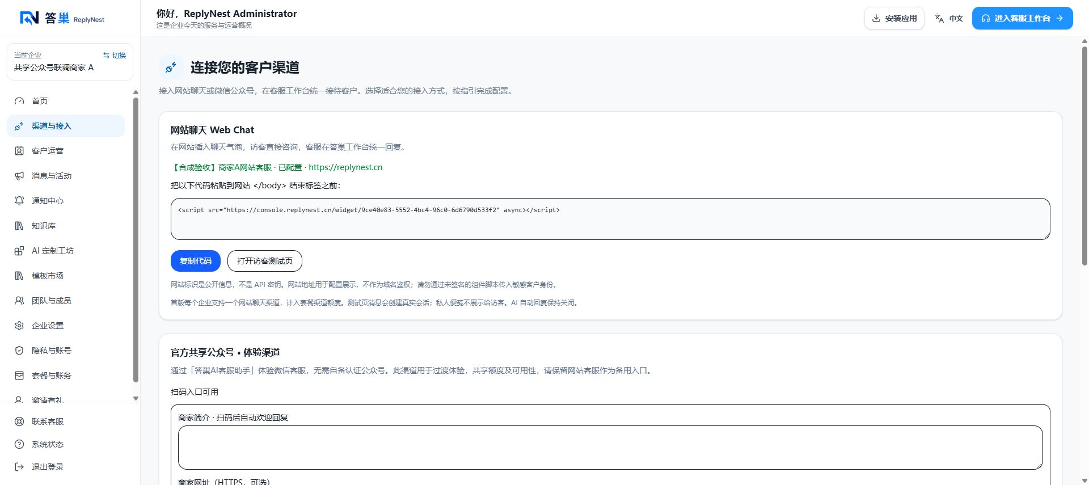This screenshot has height=485, width=1089.
Task: Open 通知中心 section
Action: pyautogui.click(x=66, y=201)
